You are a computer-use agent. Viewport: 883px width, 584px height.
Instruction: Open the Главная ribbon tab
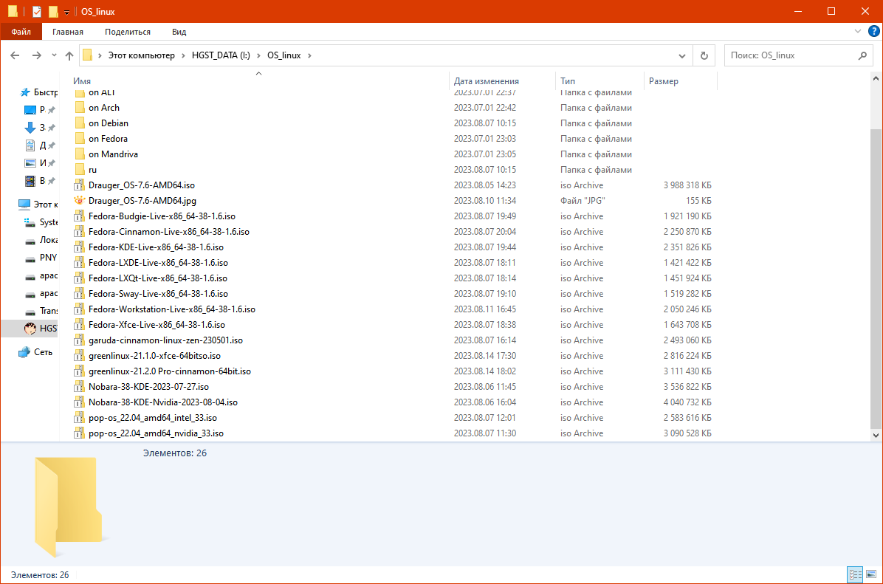coord(68,32)
